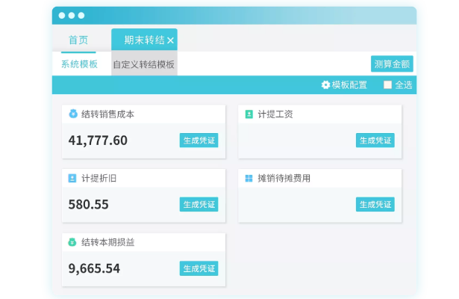Generate voucher for 计提工资

[x=375, y=141]
